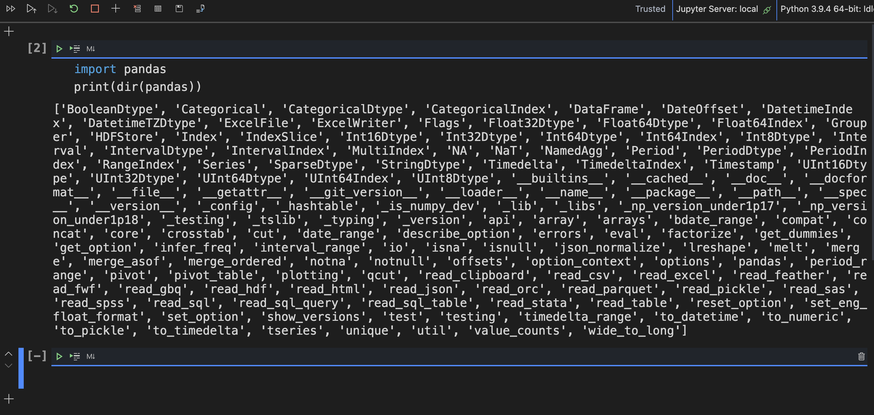The image size is (874, 415).
Task: Click 'to_datetime' in the output
Action: point(699,317)
